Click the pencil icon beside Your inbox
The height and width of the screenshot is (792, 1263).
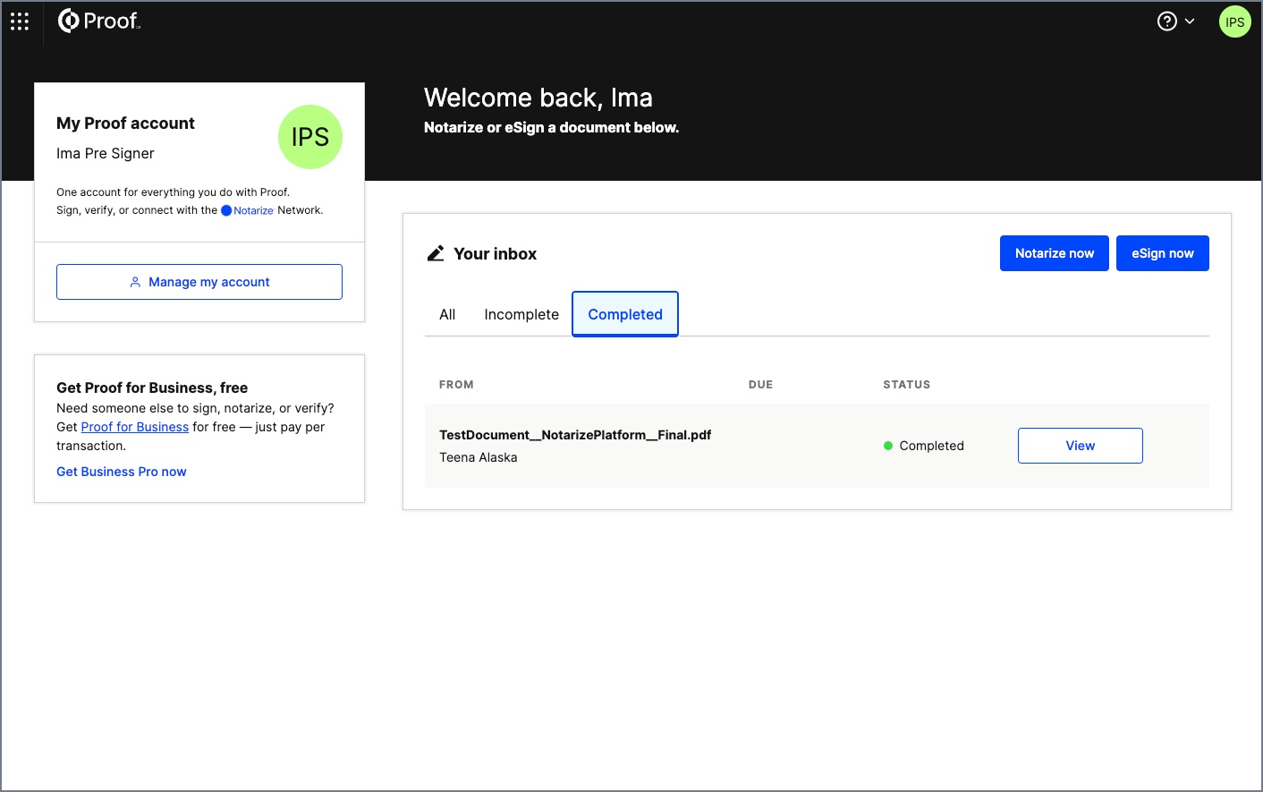pyautogui.click(x=436, y=252)
